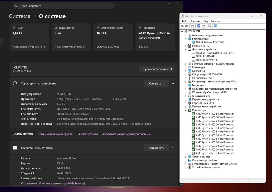Expand Звуковые, игровые и видеоустройства node
Screen dimensions: 272x192
click(x=186, y=64)
